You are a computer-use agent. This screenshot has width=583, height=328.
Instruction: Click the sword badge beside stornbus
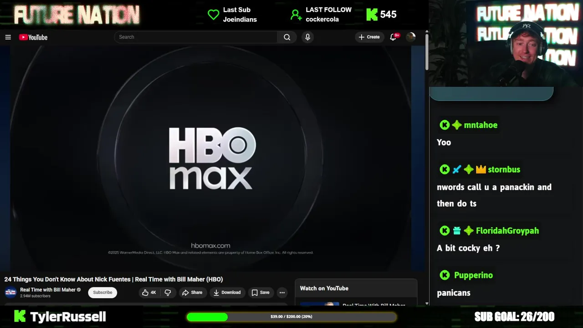click(457, 169)
